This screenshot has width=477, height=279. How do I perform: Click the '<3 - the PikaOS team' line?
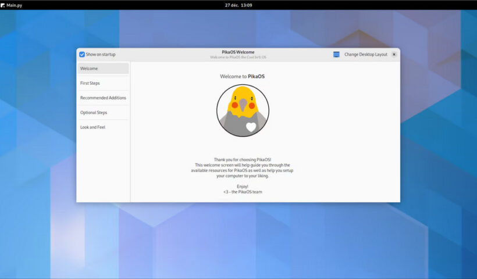tap(243, 192)
